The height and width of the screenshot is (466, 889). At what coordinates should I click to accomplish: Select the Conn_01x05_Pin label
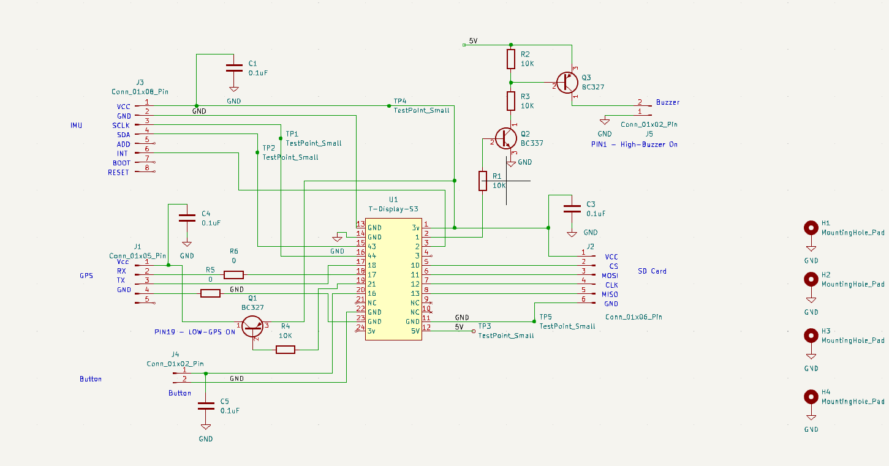138,255
